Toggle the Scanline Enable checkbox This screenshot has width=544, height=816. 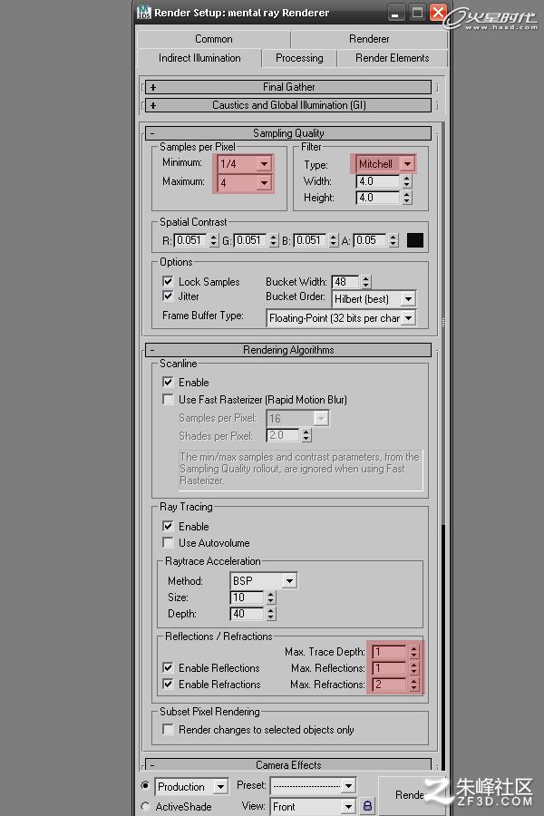click(168, 382)
